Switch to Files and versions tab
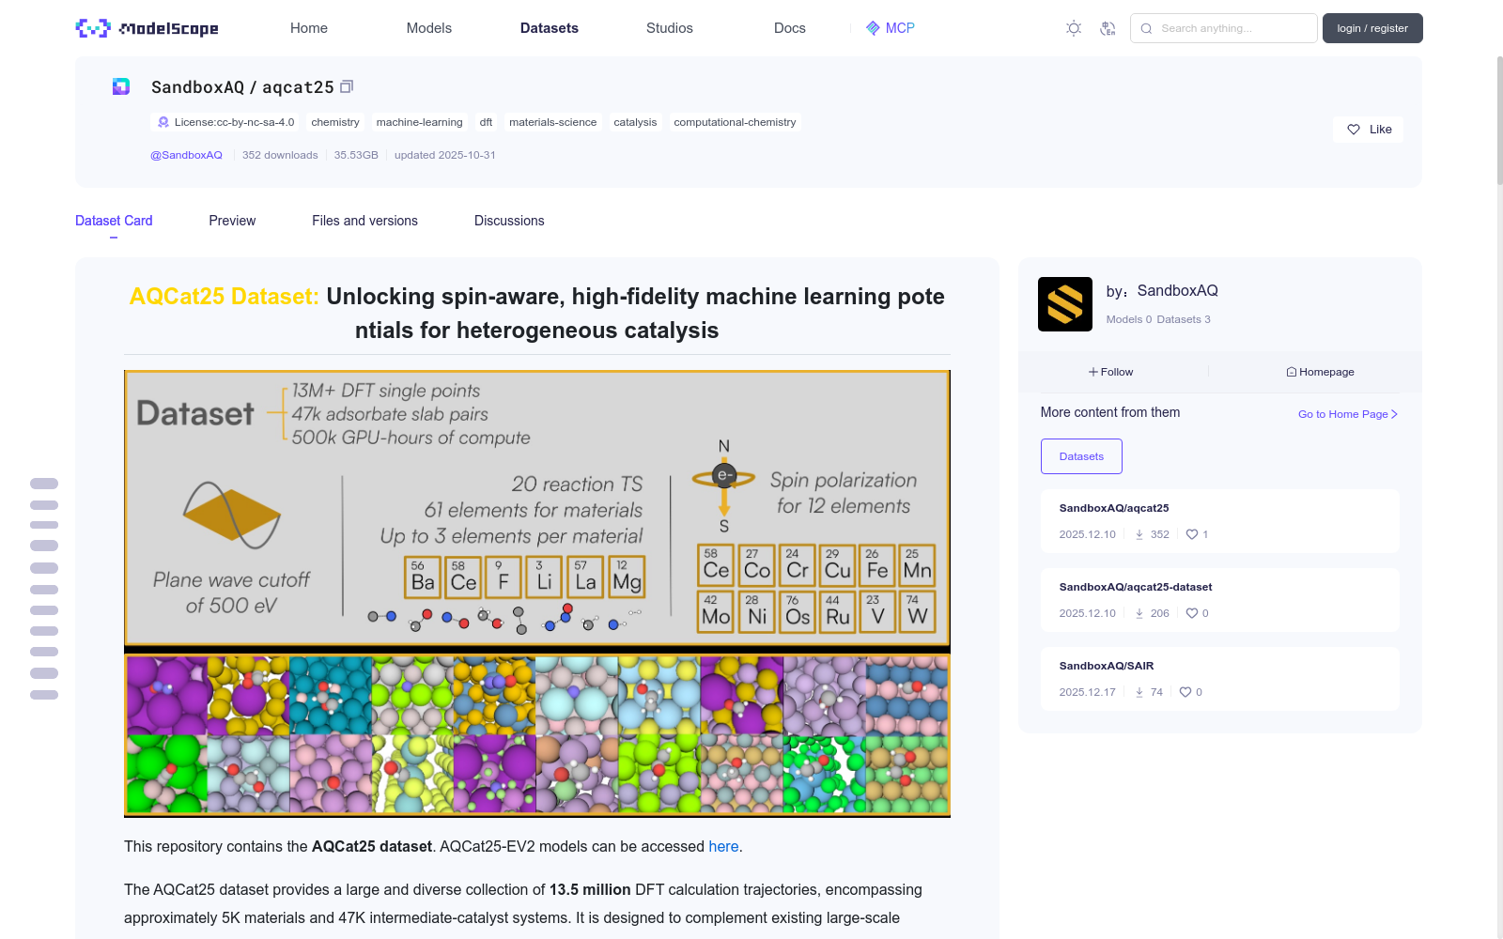1503x939 pixels. pyautogui.click(x=364, y=221)
